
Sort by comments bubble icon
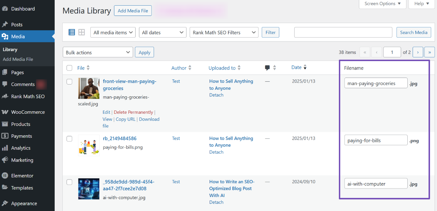pyautogui.click(x=267, y=68)
